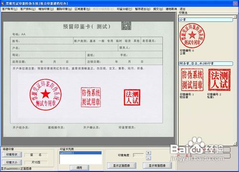Click the round star seal on the card
Image resolution: width=239 pixels, height=172 pixels.
coord(45,94)
